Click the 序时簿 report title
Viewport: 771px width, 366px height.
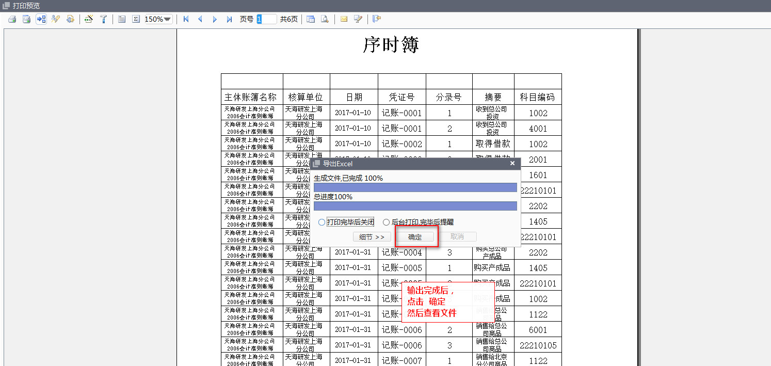coord(391,45)
